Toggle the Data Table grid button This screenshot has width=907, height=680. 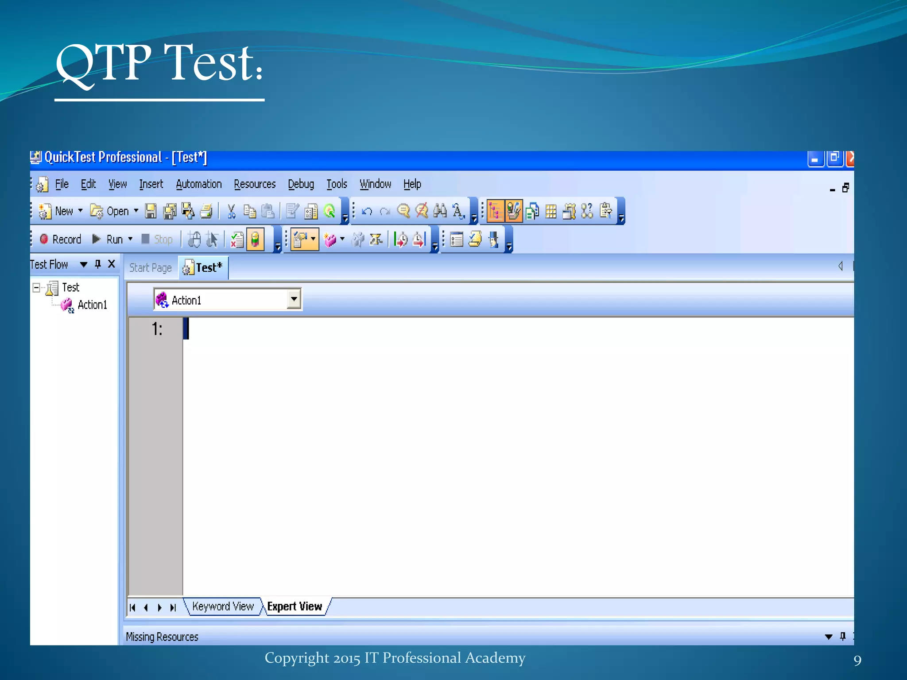point(551,211)
